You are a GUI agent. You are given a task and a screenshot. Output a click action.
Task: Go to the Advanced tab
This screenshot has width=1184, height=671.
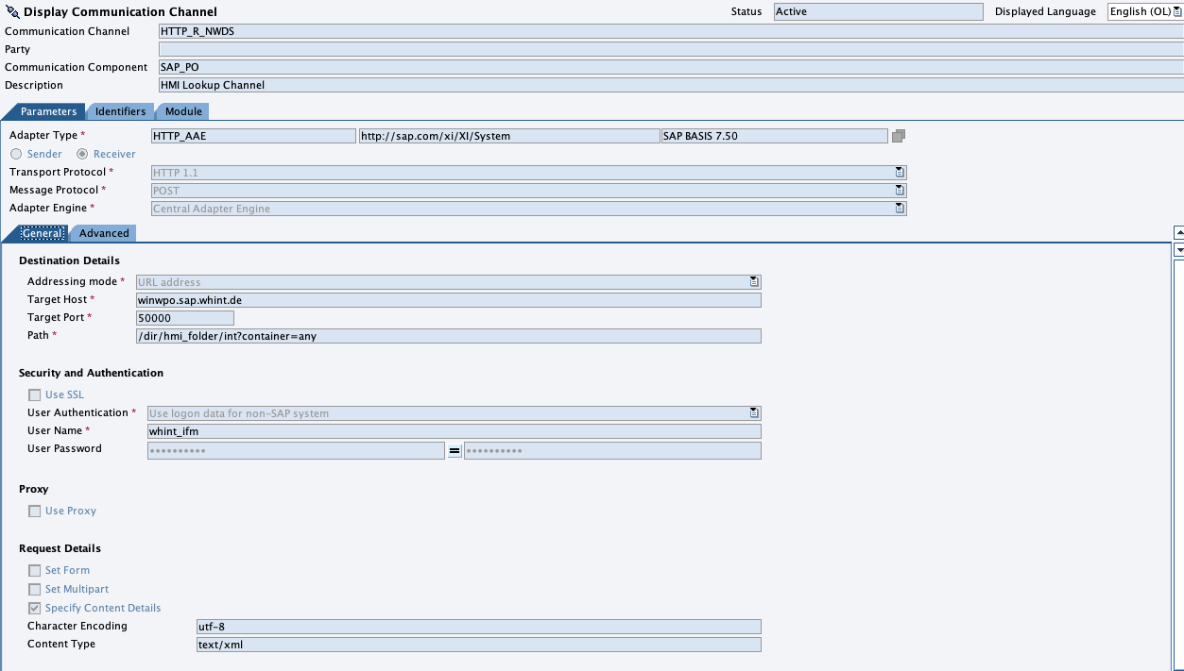(104, 233)
